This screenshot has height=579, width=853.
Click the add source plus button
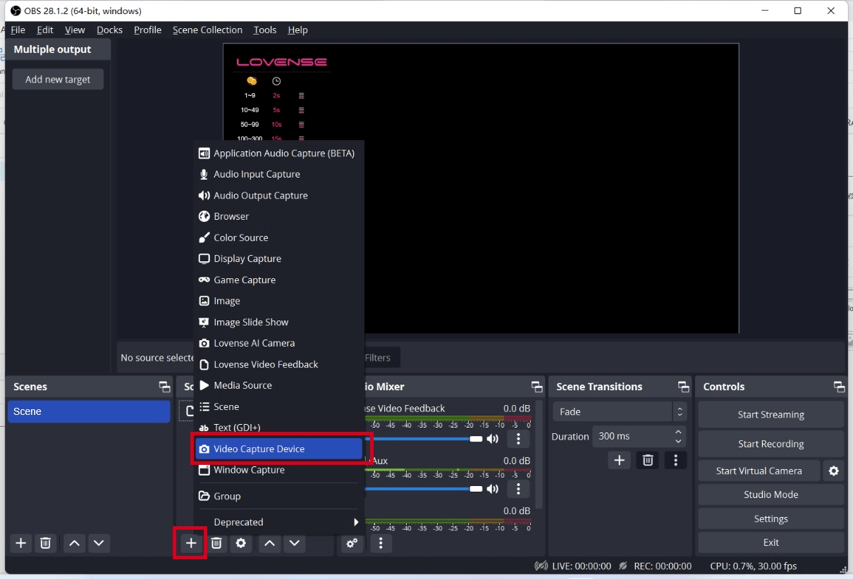click(190, 543)
